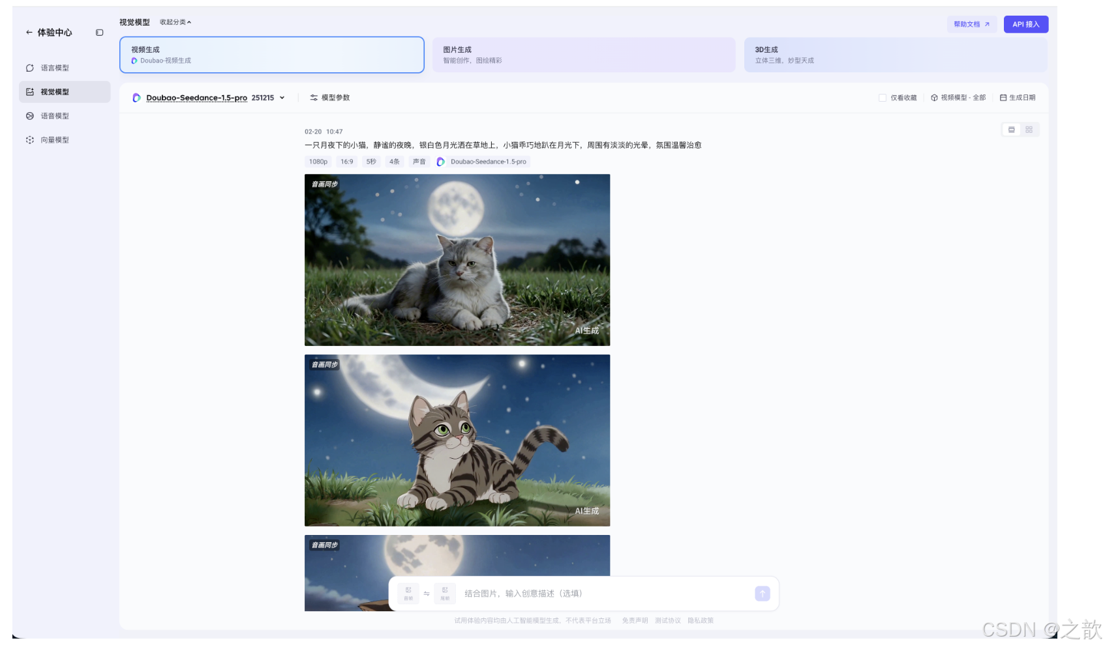Image resolution: width=1105 pixels, height=649 pixels.
Task: Select the 3D生成 card
Action: point(896,55)
